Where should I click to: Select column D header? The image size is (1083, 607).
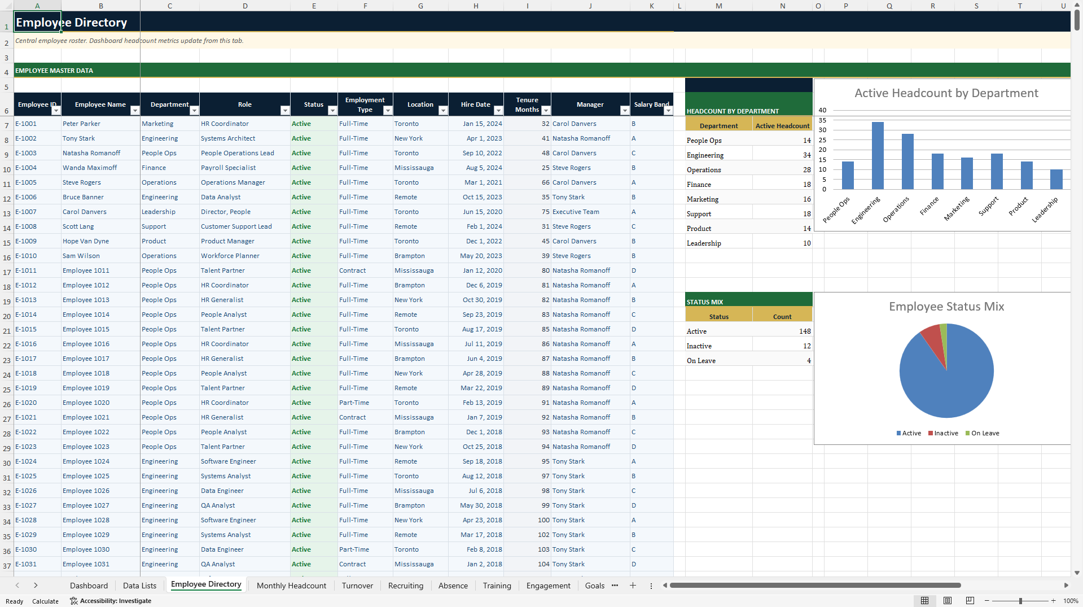tap(245, 6)
